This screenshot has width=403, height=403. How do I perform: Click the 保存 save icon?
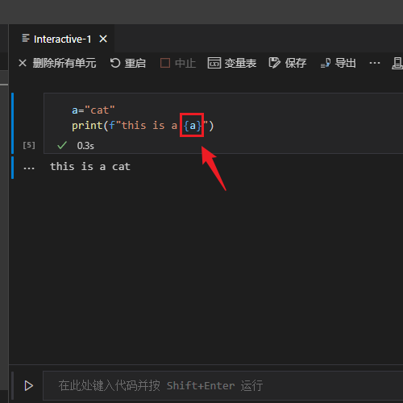pyautogui.click(x=275, y=63)
